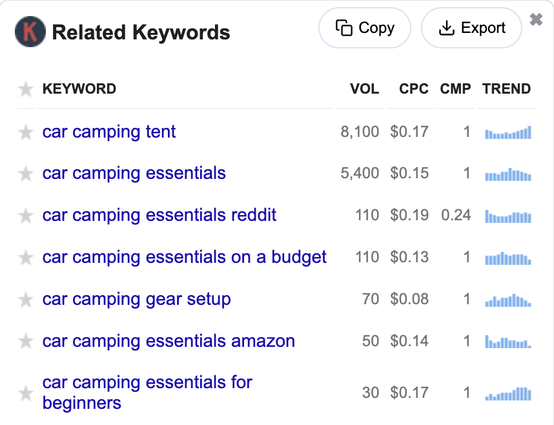Close the Related Keywords panel
The width and height of the screenshot is (554, 425).
(x=536, y=20)
